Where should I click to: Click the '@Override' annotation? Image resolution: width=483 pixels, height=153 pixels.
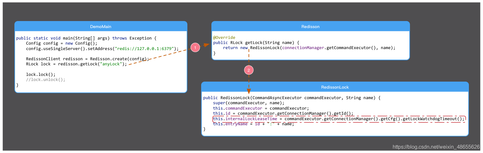[x=224, y=38]
